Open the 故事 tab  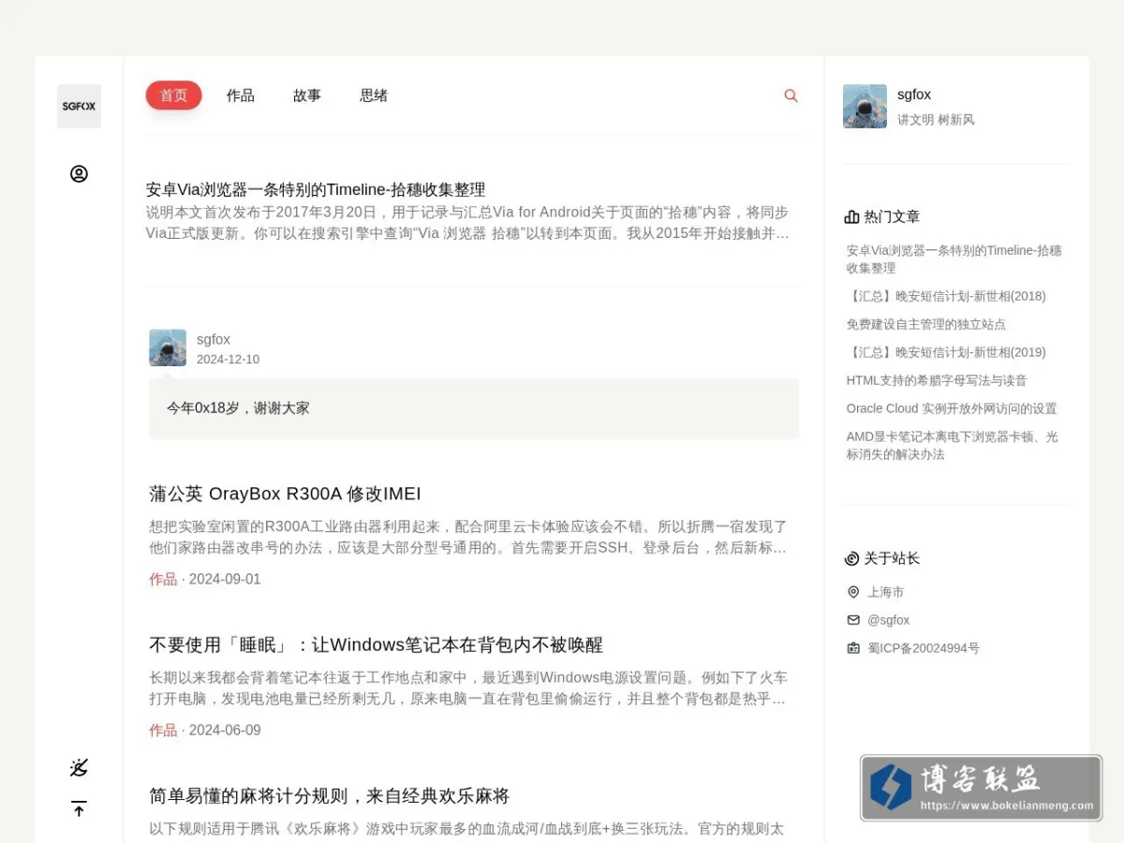click(307, 96)
